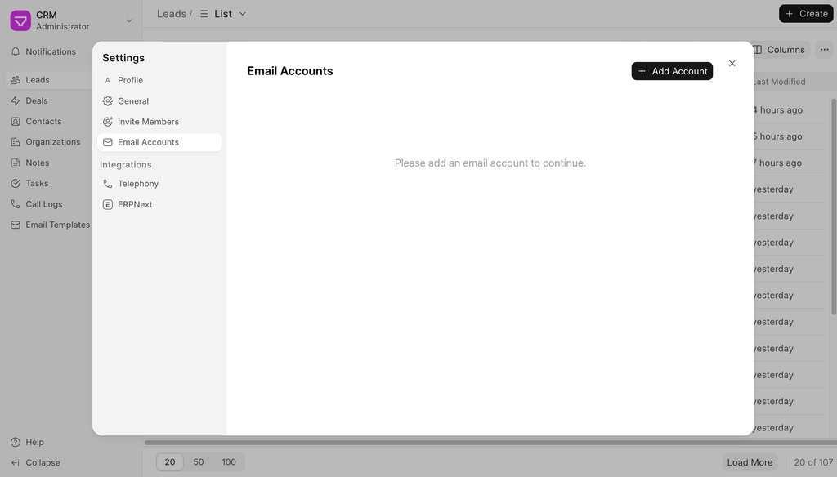The width and height of the screenshot is (837, 477).
Task: Click the vertical scrollbar of leads list
Action: [833, 204]
